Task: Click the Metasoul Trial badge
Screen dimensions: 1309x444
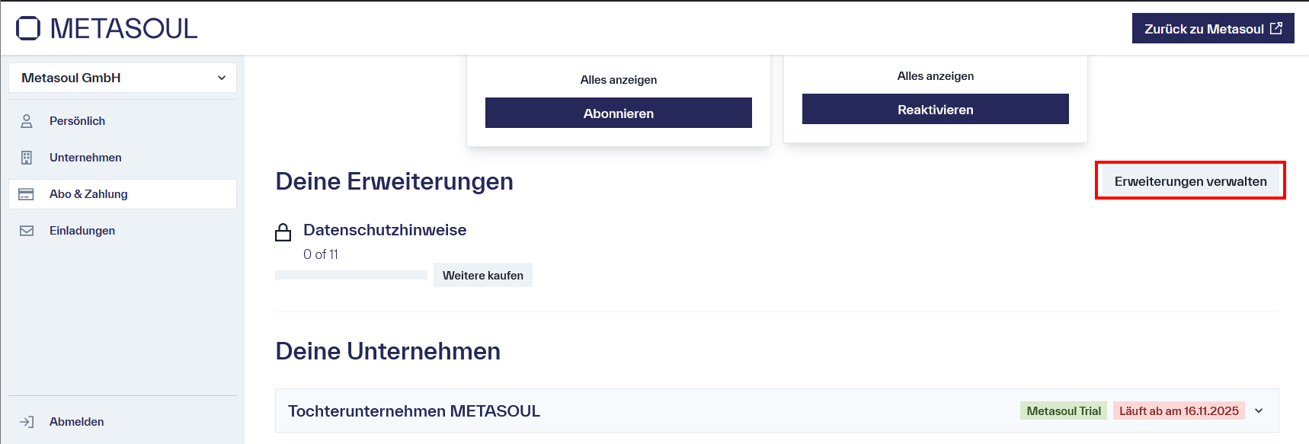Action: (1064, 410)
